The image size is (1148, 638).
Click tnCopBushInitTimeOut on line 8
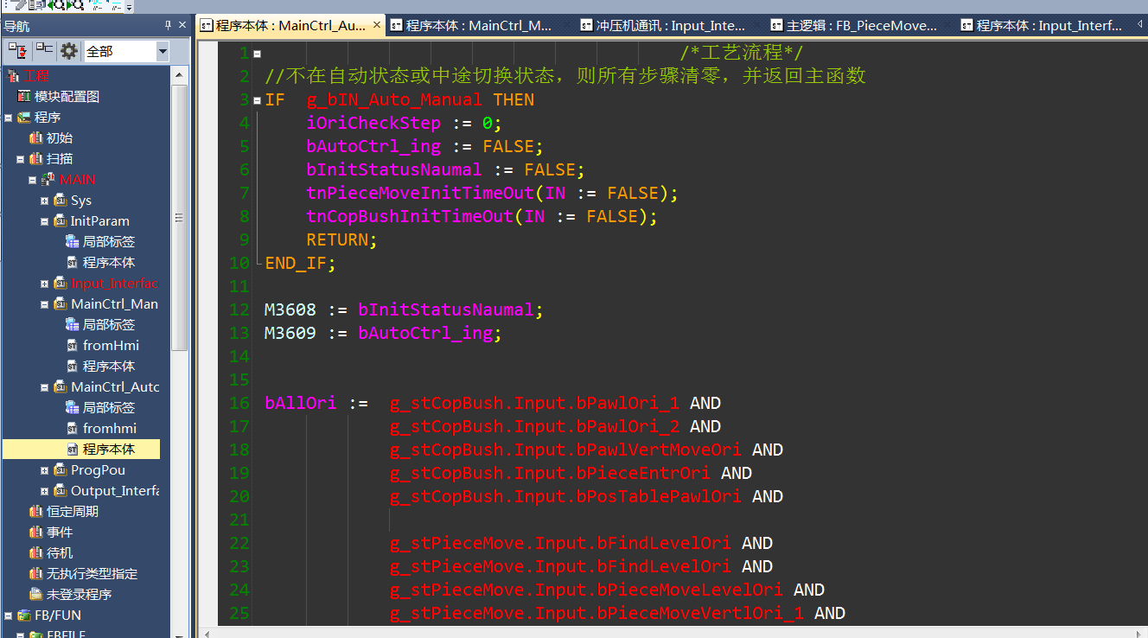coord(410,216)
